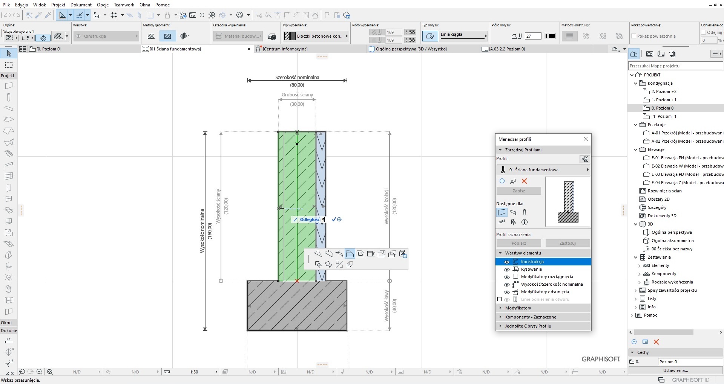Open the Teamwork menu
The image size is (724, 384).
pyautogui.click(x=124, y=5)
